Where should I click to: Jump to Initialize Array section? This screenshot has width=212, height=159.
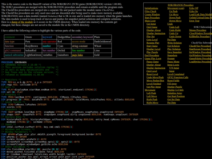pos(175,93)
